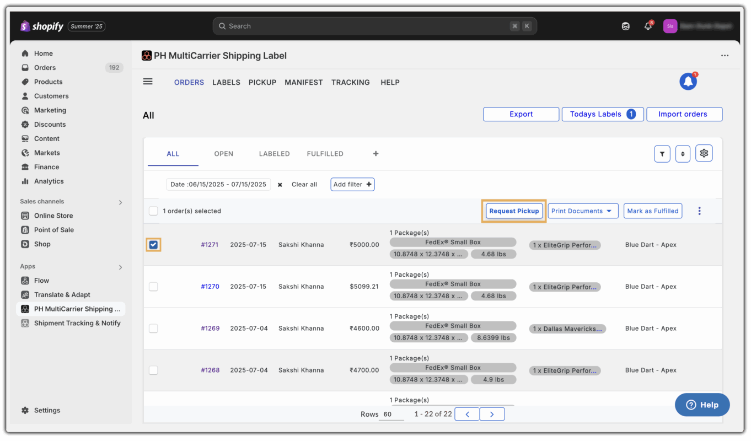This screenshot has width=751, height=441.
Task: Go to next page arrow
Action: click(492, 414)
